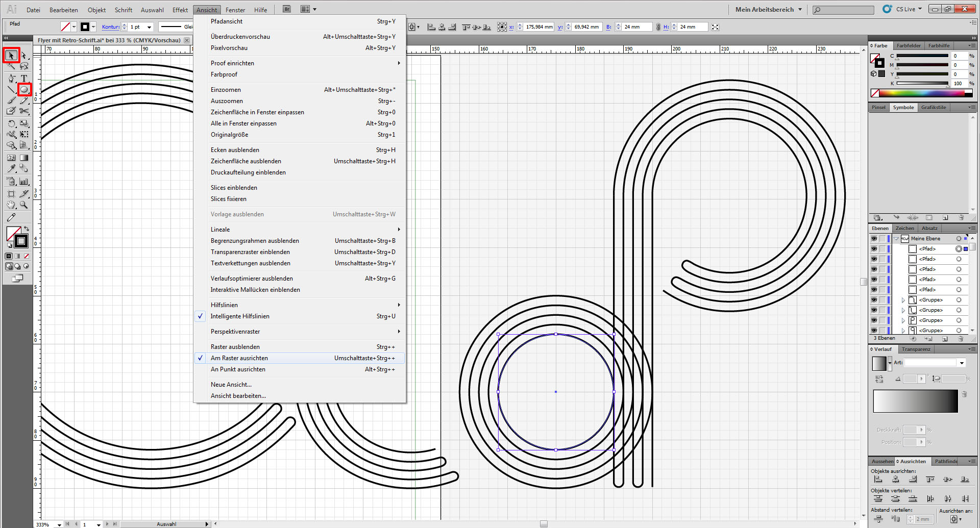980x528 pixels.
Task: Click delete trash icon in Ebenen panel
Action: click(x=961, y=339)
